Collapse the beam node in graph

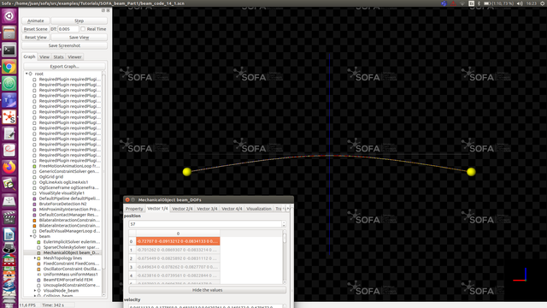tap(31, 236)
